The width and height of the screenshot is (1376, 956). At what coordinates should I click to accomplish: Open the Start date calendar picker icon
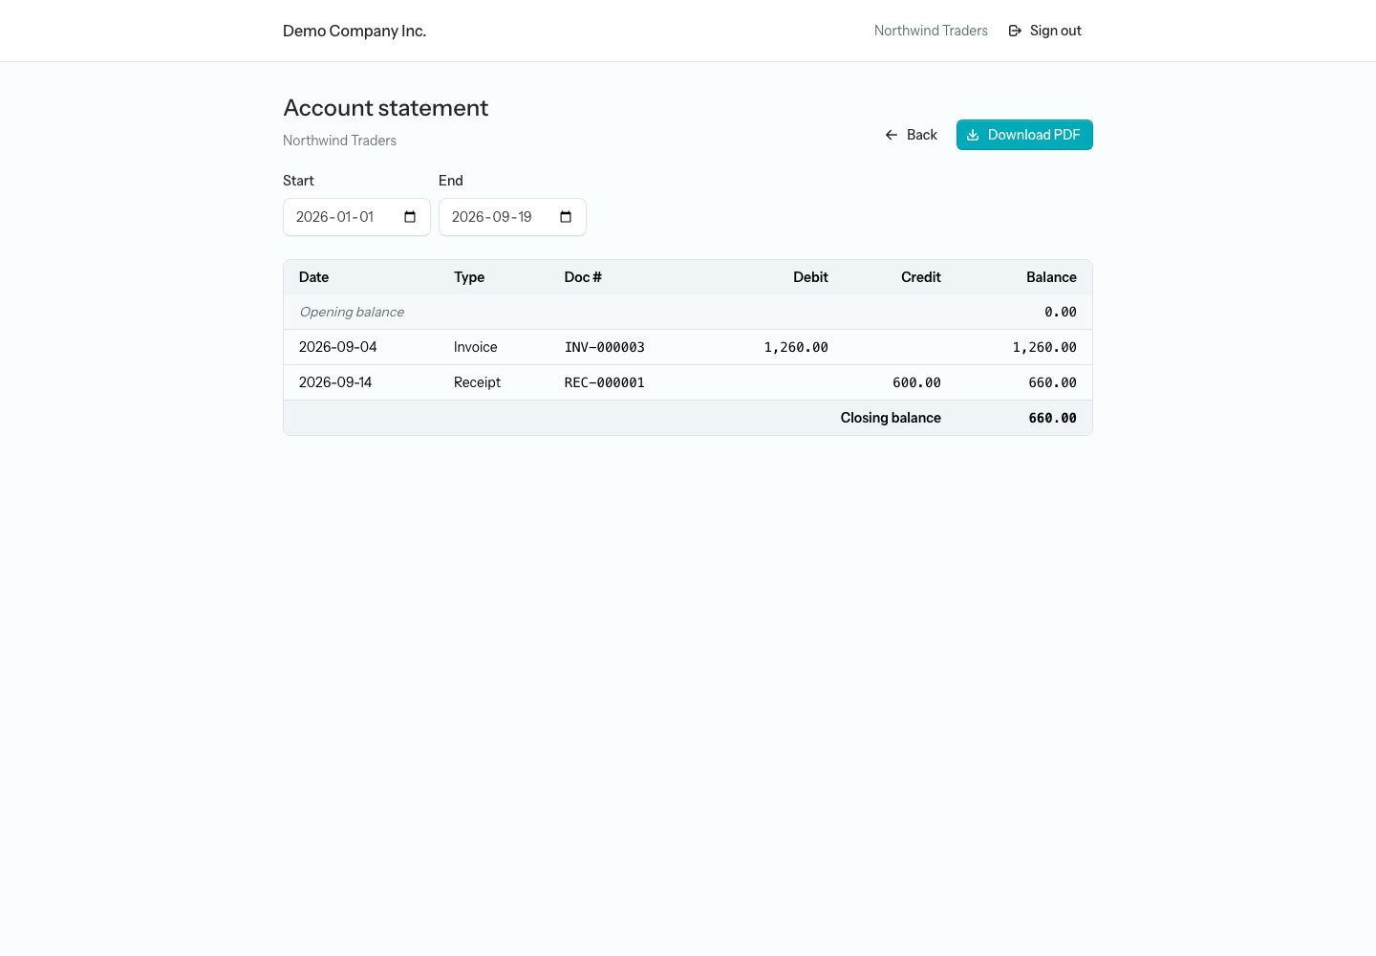(410, 217)
